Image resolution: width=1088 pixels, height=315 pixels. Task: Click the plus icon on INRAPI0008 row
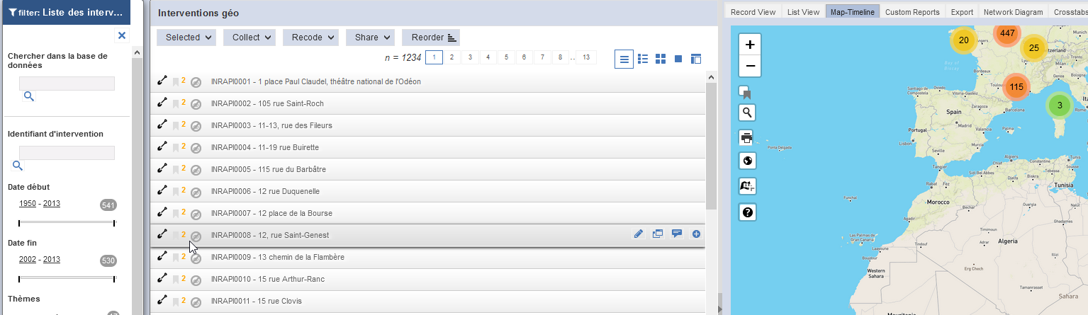pos(696,234)
